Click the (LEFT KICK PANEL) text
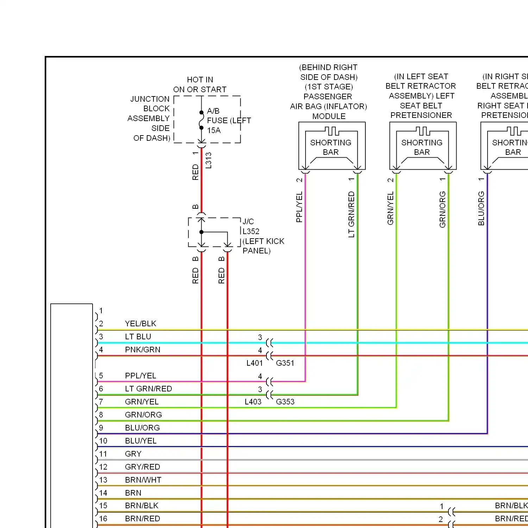Image resolution: width=528 pixels, height=528 pixels. (x=263, y=246)
